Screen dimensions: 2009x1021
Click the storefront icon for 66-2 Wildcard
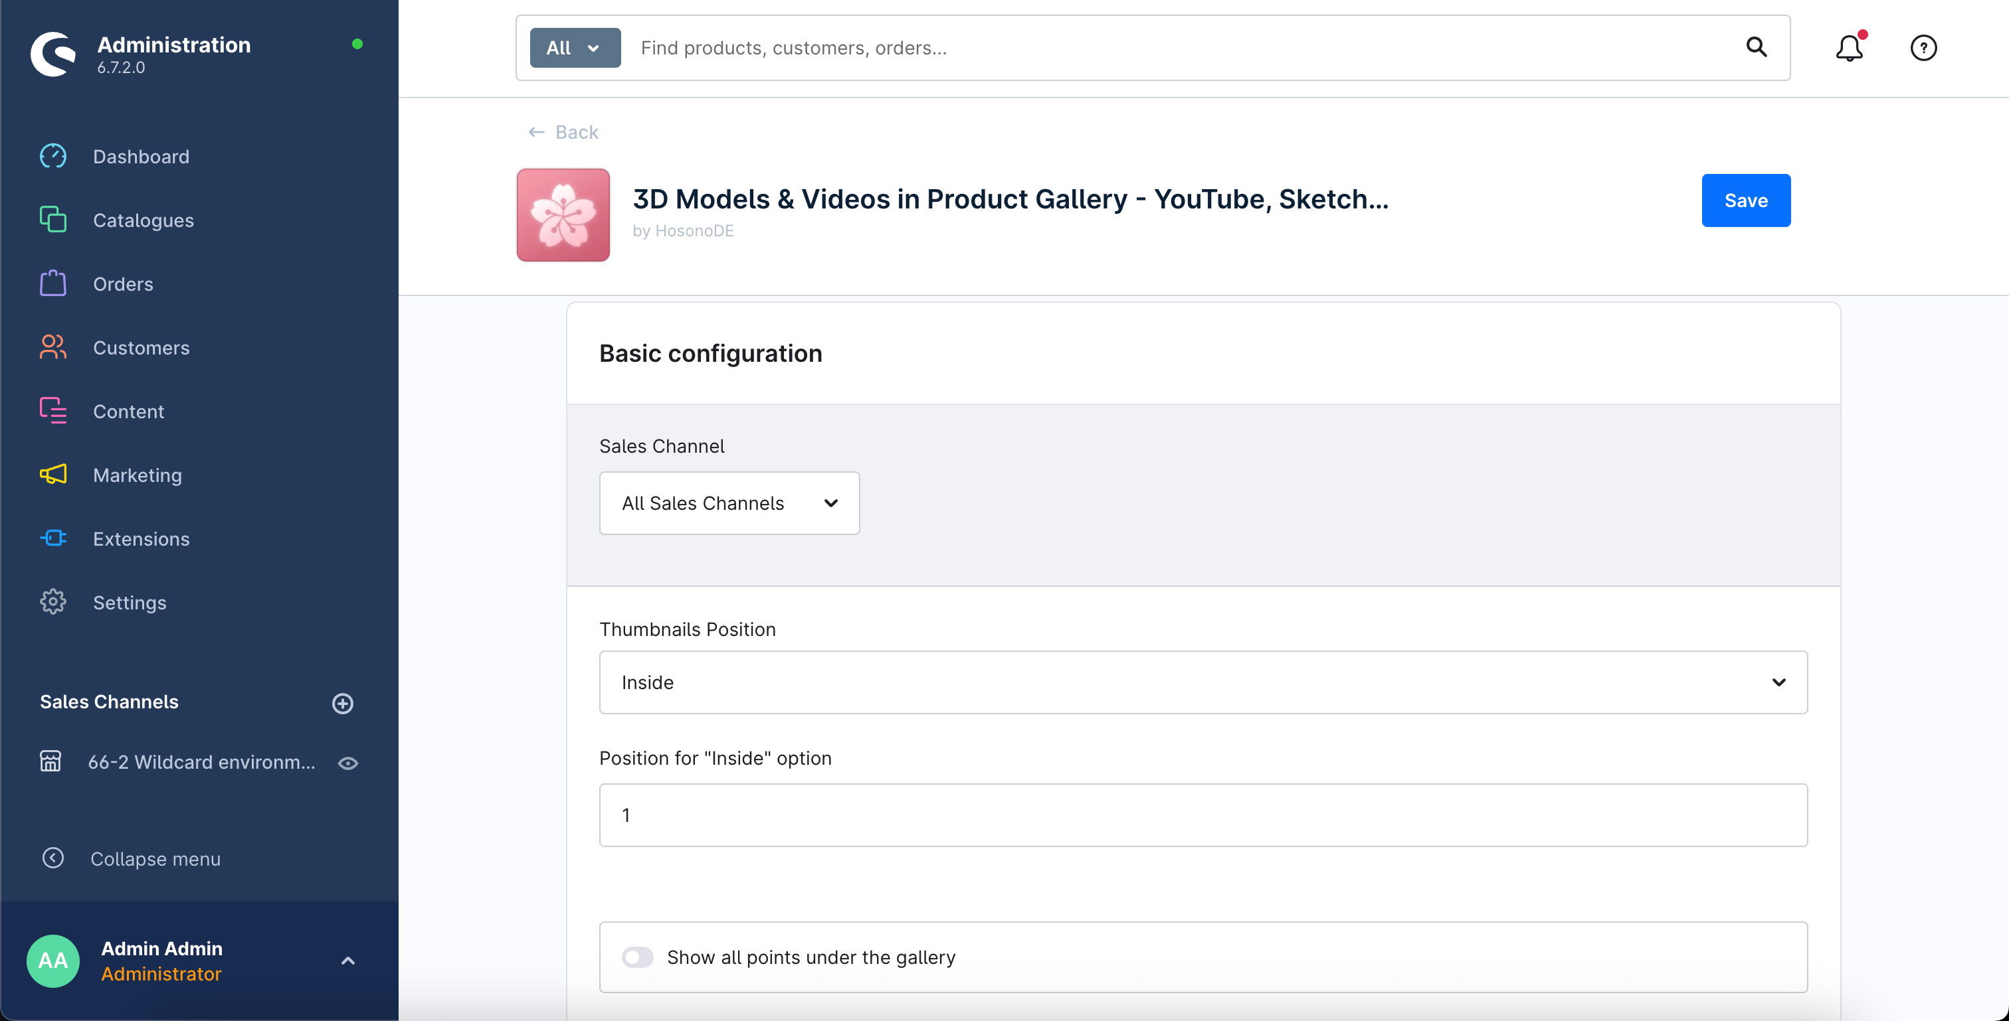click(x=50, y=761)
